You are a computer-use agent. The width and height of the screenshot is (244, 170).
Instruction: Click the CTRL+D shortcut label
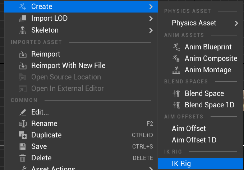click(x=142, y=135)
